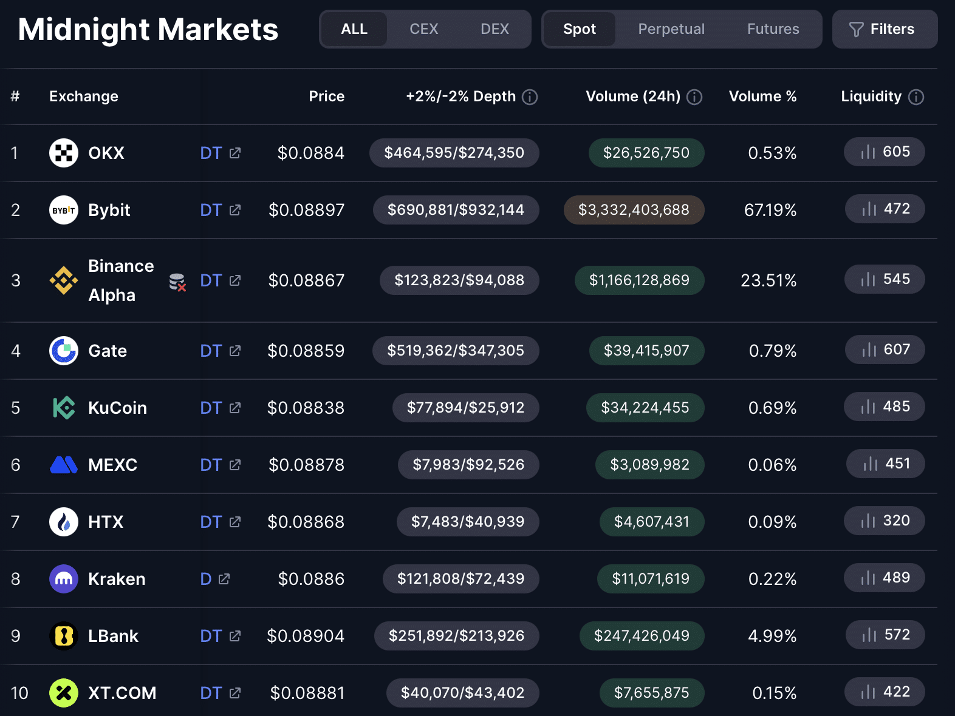The height and width of the screenshot is (716, 955).
Task: Open the external link icon in OKX row
Action: pyautogui.click(x=235, y=153)
